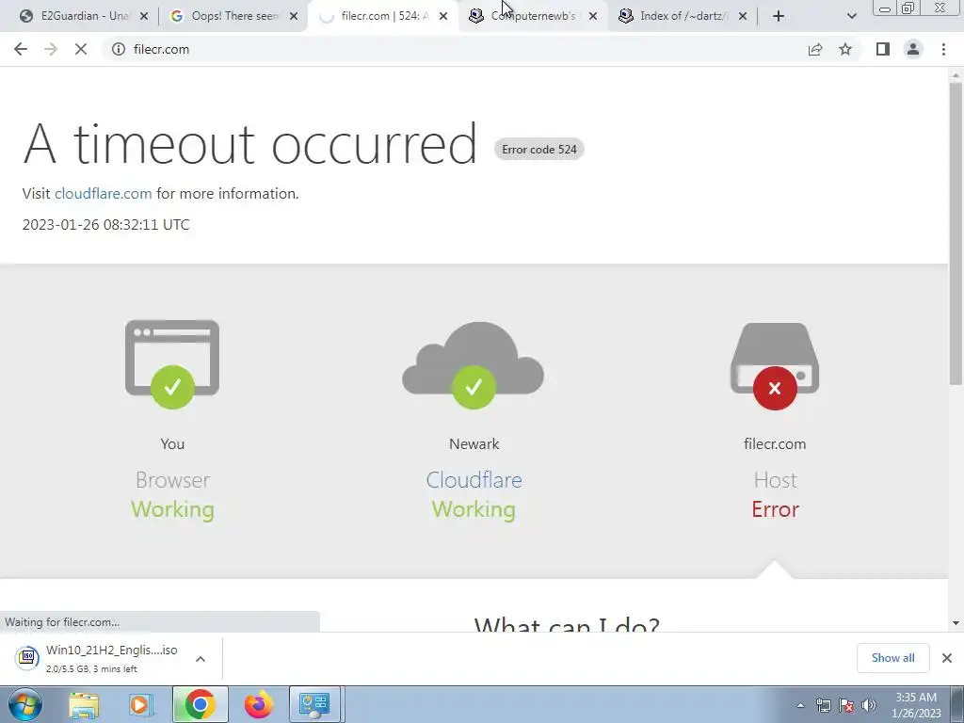Click the page vertical scrollbar thumb
Image resolution: width=964 pixels, height=723 pixels.
pos(956,233)
